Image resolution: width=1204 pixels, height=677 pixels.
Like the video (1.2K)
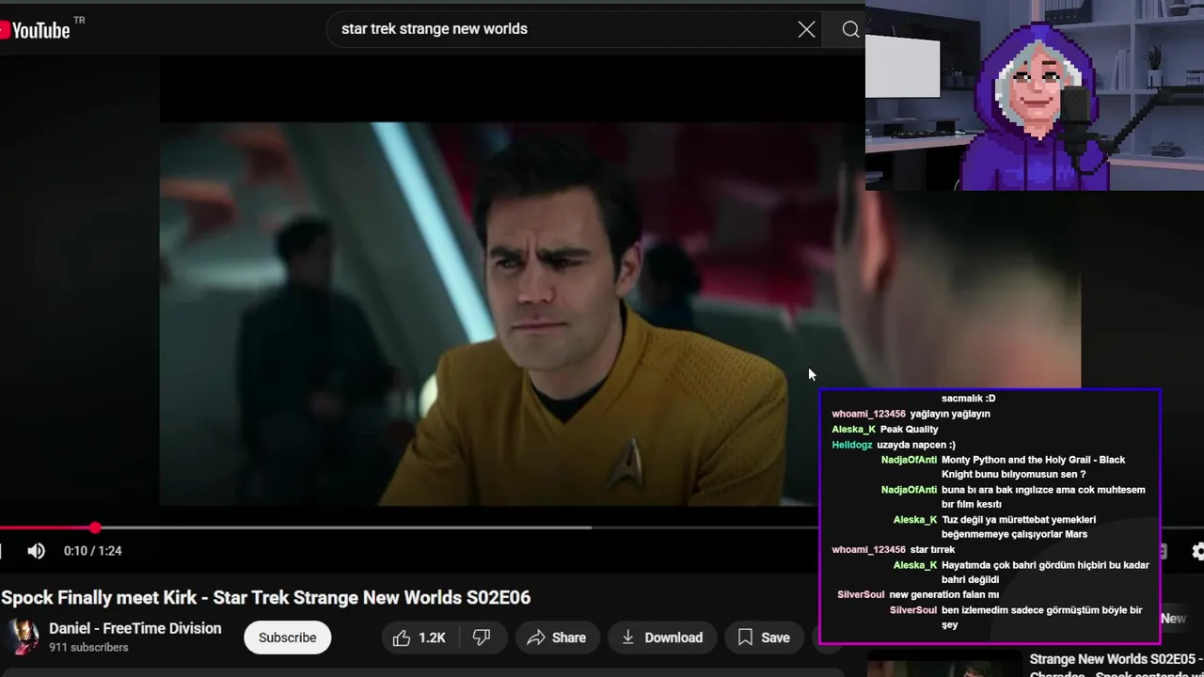click(x=420, y=638)
